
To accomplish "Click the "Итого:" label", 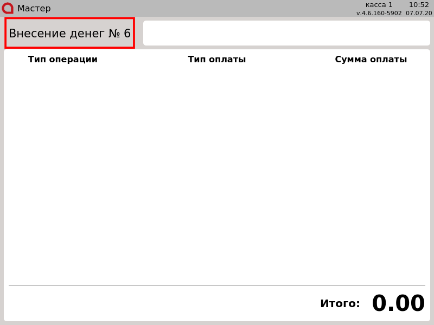I will pyautogui.click(x=340, y=304).
